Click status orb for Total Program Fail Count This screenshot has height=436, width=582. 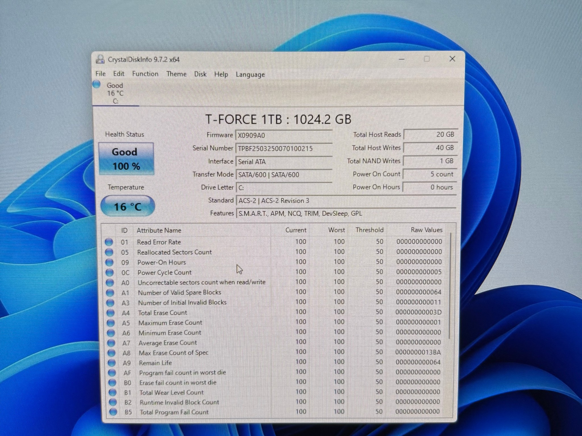(113, 412)
